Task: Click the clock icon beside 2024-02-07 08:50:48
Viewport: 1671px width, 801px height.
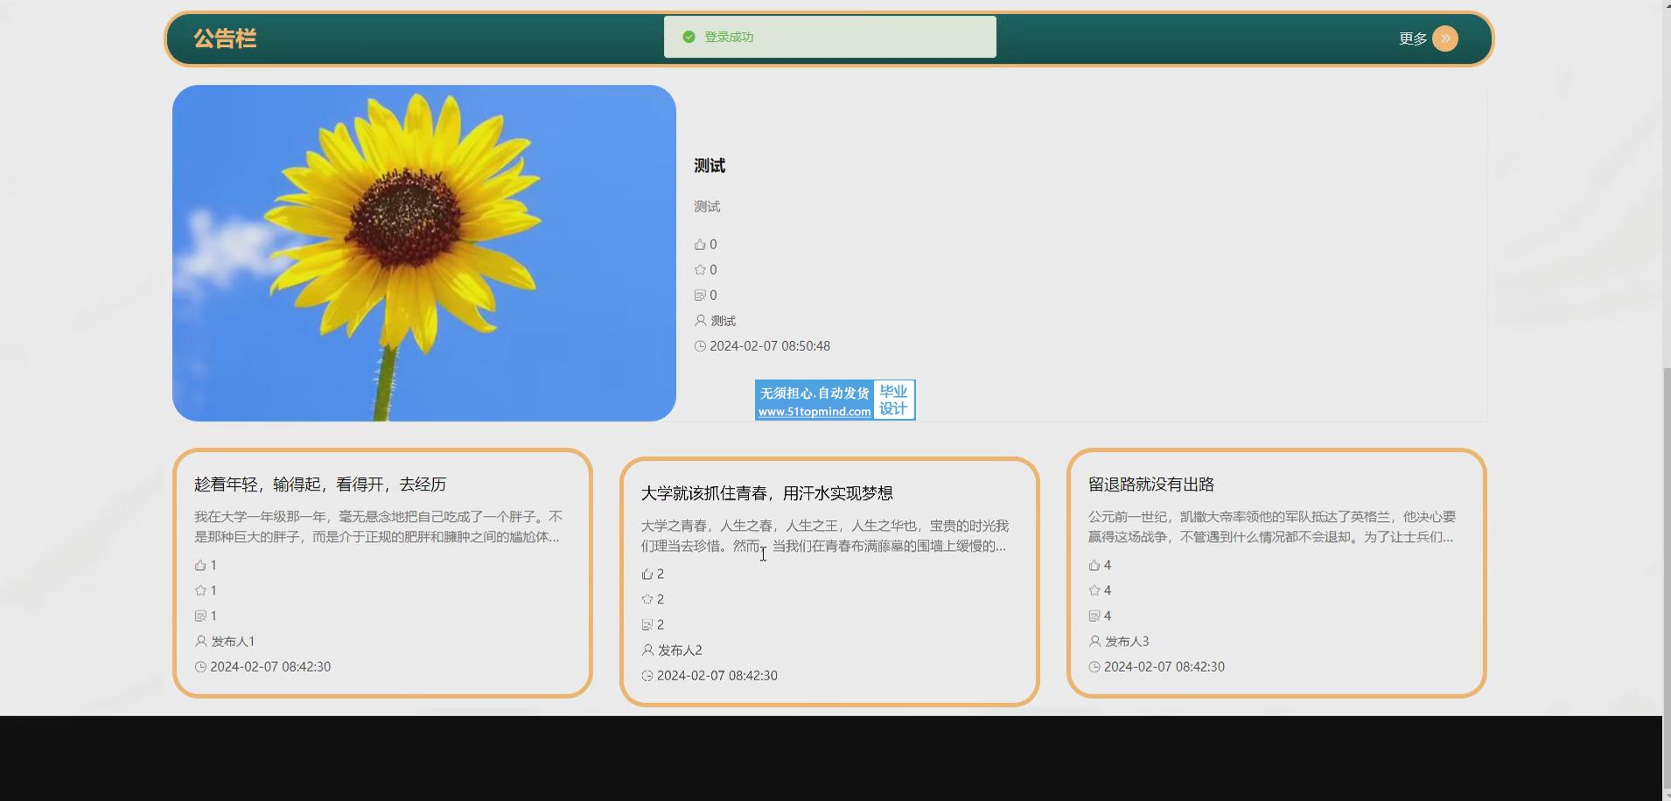Action: 700,346
